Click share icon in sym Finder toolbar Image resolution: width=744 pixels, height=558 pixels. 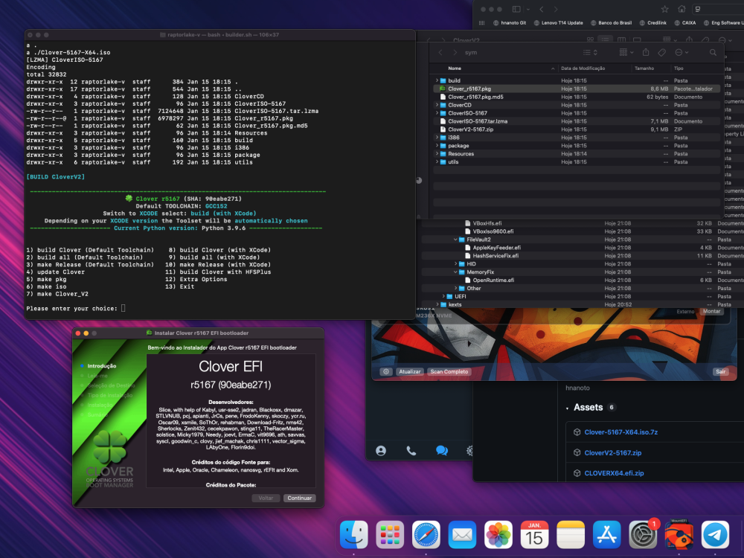click(x=646, y=52)
